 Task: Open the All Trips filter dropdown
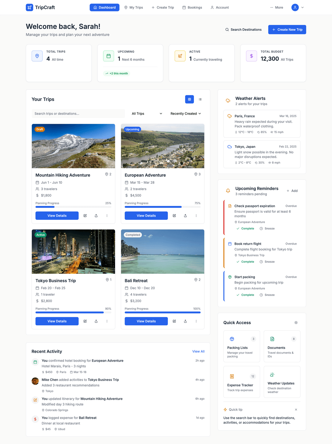[147, 113]
